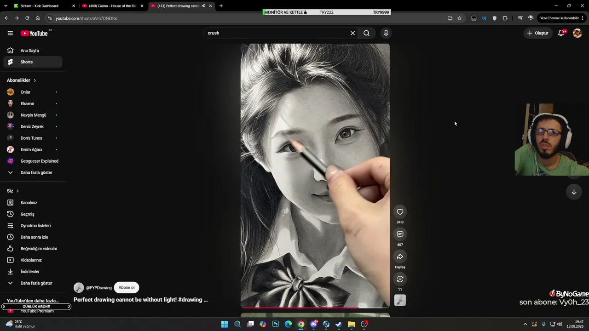
Task: Launch Photoshop from the taskbar
Action: [276, 324]
